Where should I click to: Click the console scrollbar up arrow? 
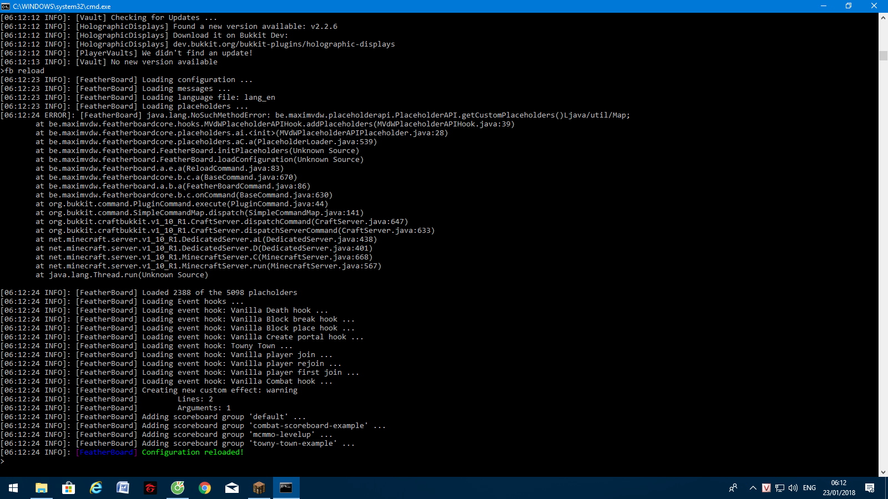click(x=883, y=17)
